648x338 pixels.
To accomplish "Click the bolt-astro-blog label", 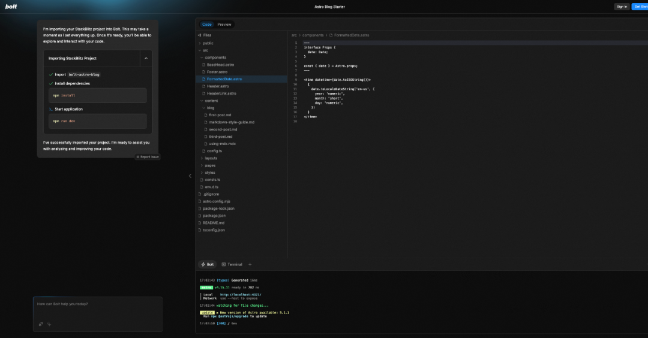I will point(84,75).
